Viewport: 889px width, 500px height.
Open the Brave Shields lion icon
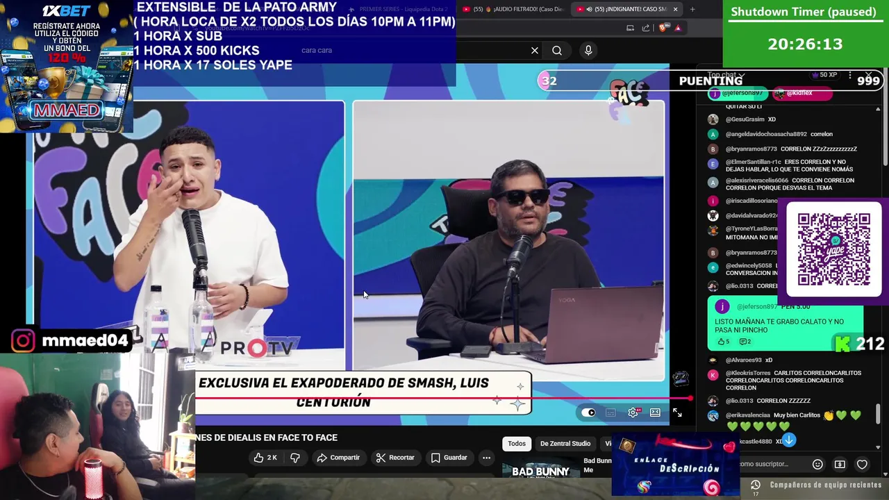[x=662, y=28]
